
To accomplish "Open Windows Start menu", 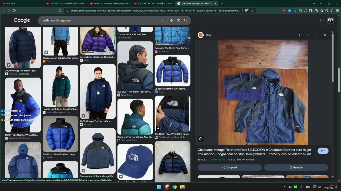I will pyautogui.click(x=159, y=187).
